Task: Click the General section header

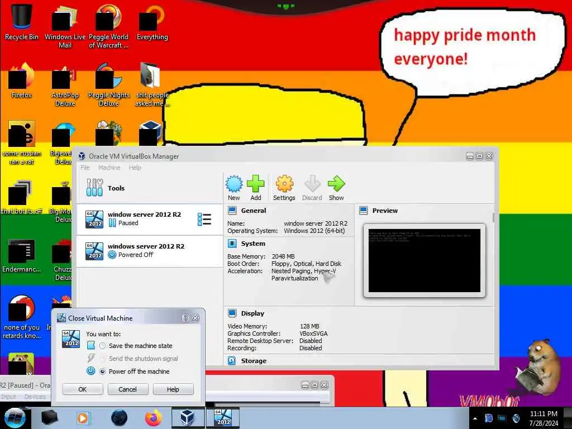Action: pos(254,211)
